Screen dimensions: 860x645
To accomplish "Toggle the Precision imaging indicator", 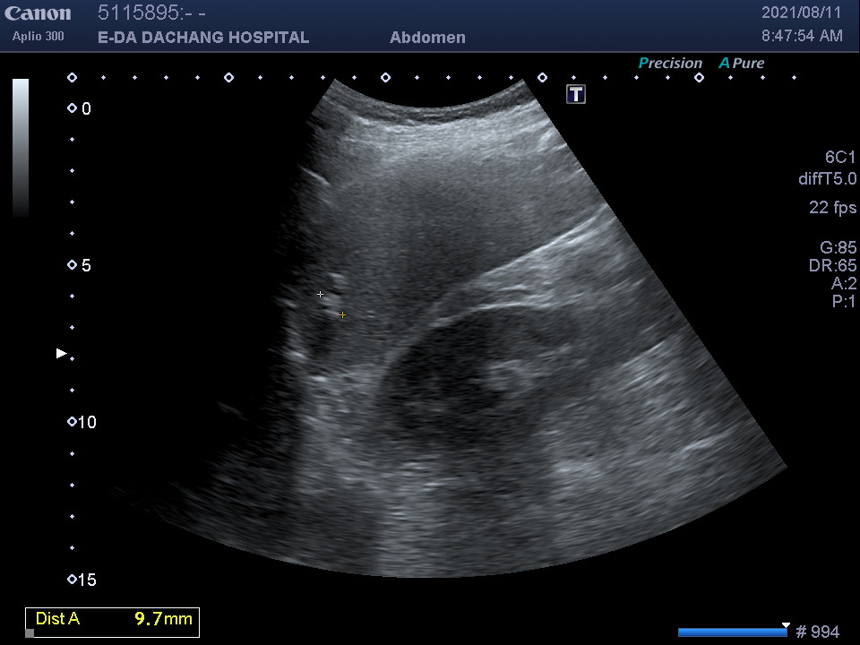I will [669, 64].
